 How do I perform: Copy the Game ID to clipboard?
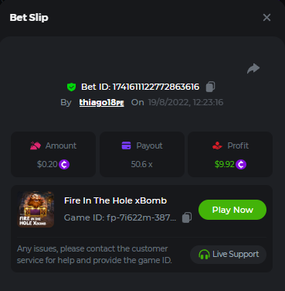point(187,217)
